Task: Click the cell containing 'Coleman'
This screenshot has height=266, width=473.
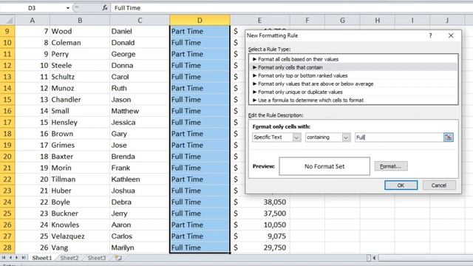Action: [80, 43]
